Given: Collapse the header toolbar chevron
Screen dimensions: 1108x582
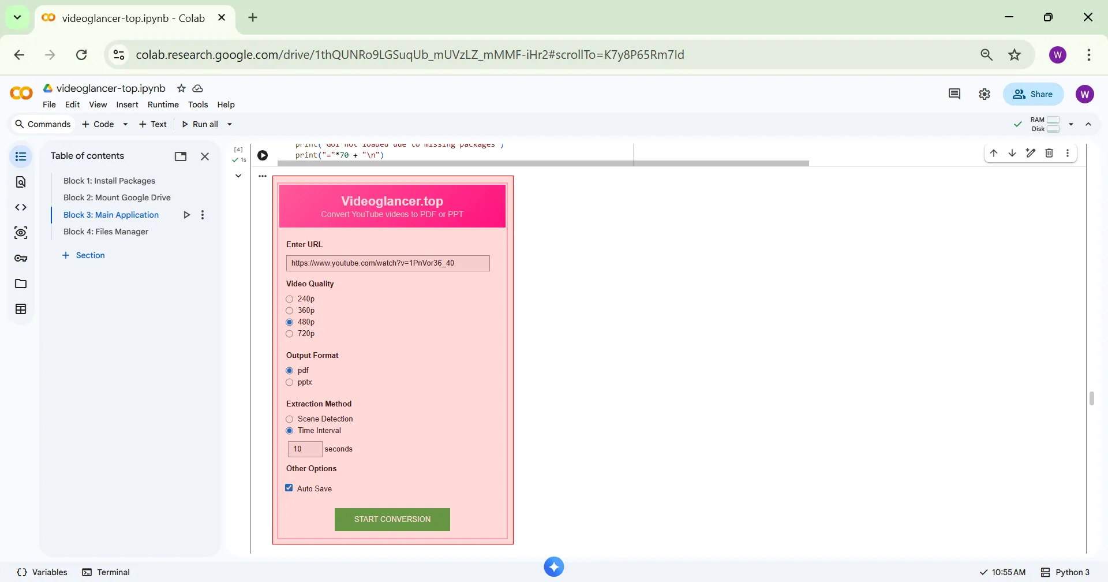Looking at the screenshot, I should tap(1088, 124).
